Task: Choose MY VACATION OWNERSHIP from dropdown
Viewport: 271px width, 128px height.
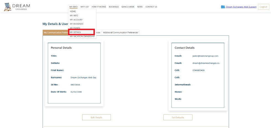Action: pyautogui.click(x=82, y=36)
